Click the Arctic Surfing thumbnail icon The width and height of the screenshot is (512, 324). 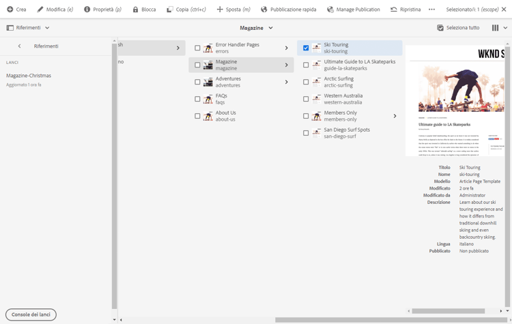click(x=316, y=82)
